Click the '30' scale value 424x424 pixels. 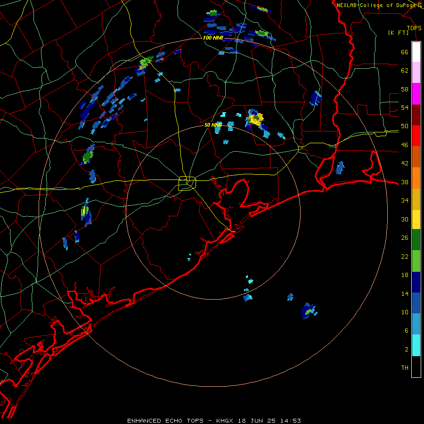(405, 219)
